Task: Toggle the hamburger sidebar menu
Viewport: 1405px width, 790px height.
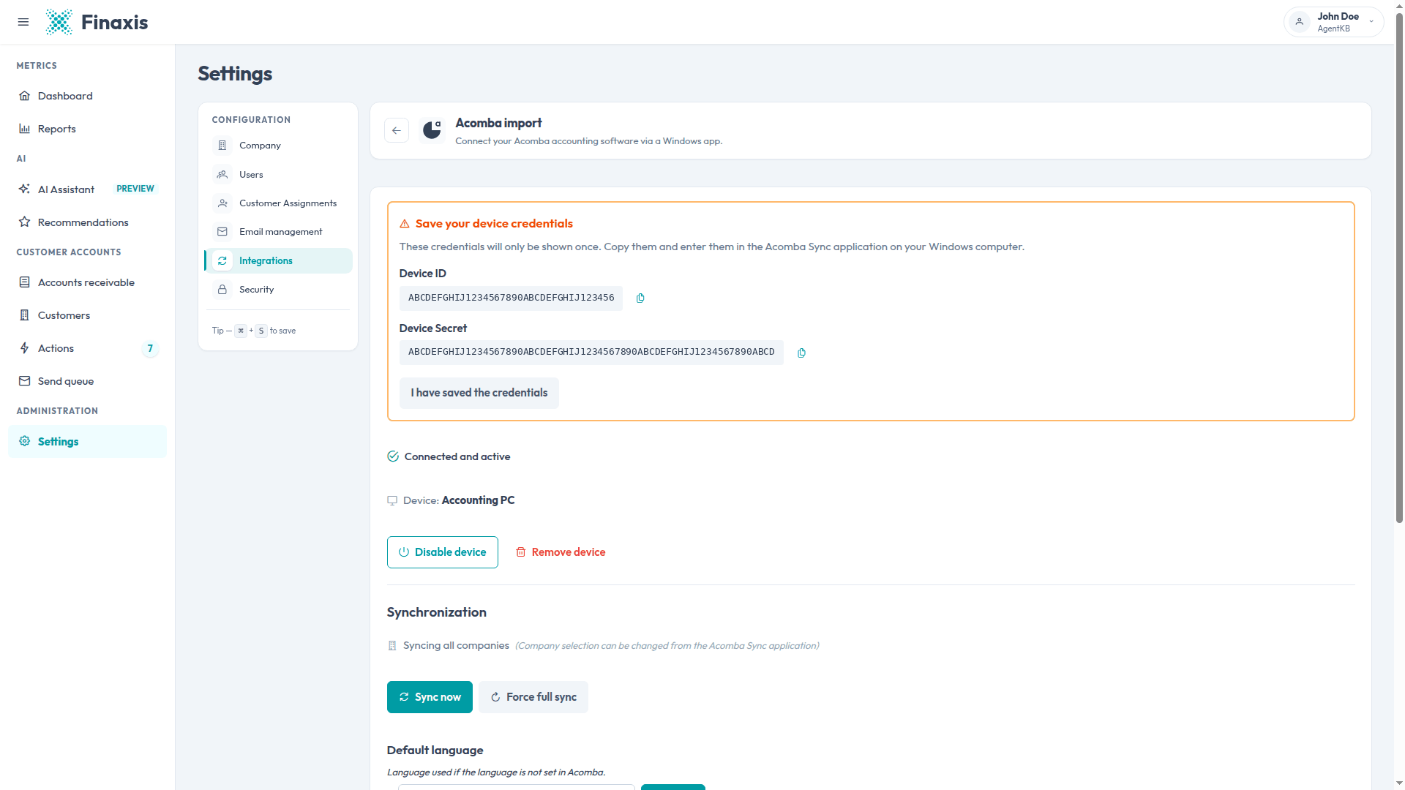Action: point(23,22)
